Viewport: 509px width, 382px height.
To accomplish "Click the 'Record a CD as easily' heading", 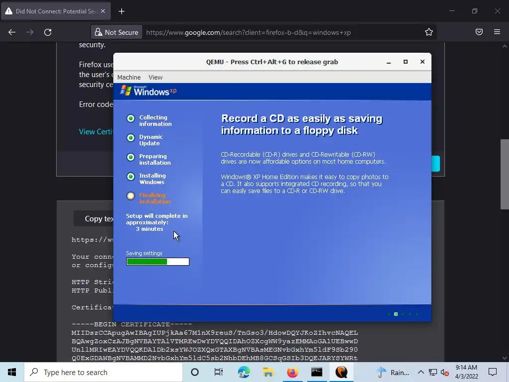I will [x=302, y=124].
